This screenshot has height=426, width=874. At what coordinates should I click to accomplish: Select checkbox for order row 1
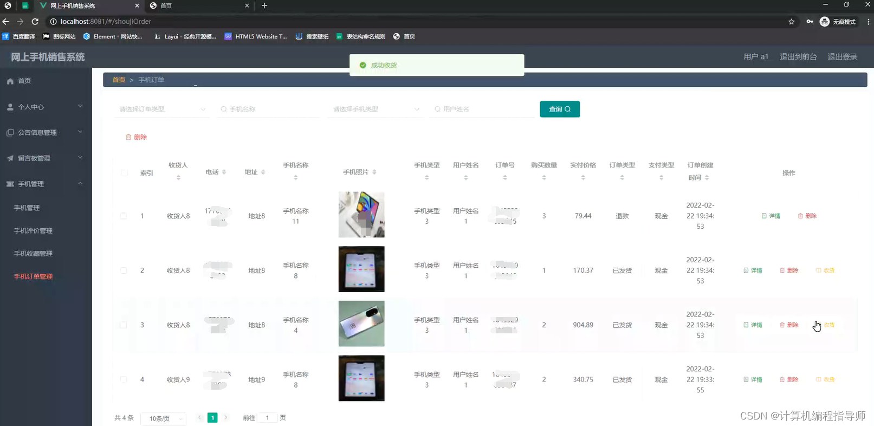pyautogui.click(x=124, y=216)
